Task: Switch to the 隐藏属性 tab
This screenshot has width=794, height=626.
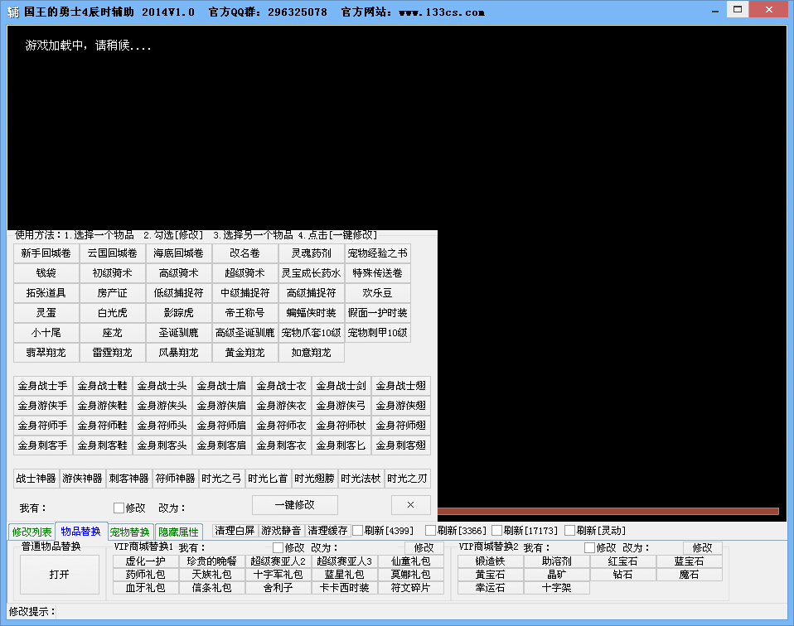Action: pos(179,532)
